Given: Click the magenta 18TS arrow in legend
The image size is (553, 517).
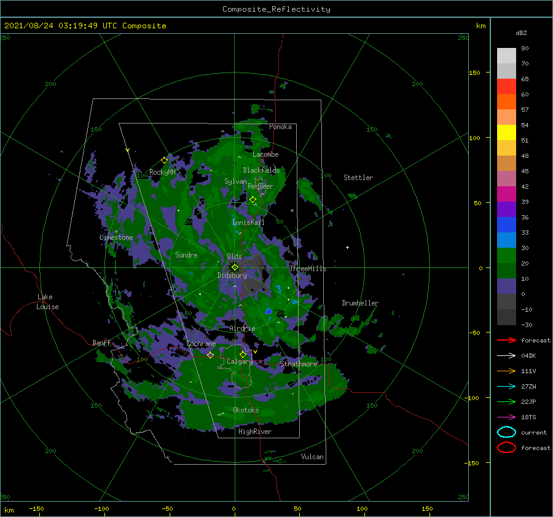Looking at the screenshot, I should coord(506,417).
